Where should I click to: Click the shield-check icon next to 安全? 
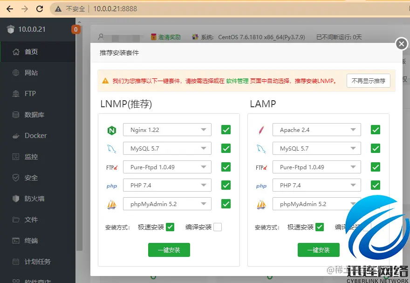(x=16, y=178)
